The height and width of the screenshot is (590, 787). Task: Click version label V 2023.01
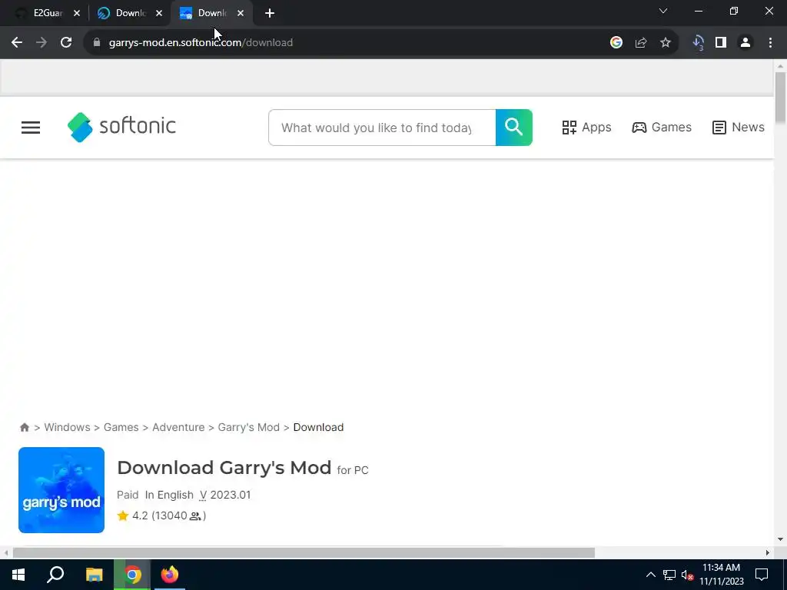click(x=225, y=496)
